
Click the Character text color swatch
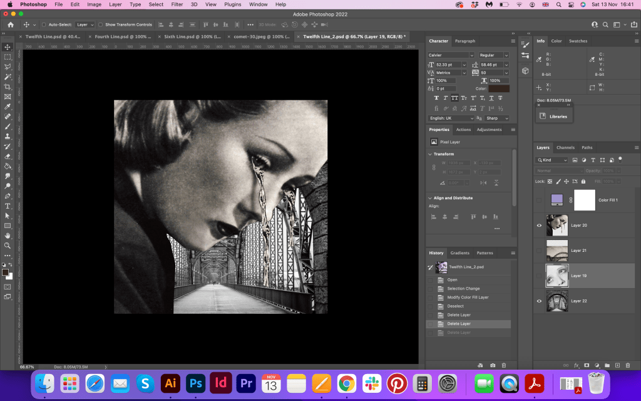pyautogui.click(x=499, y=88)
